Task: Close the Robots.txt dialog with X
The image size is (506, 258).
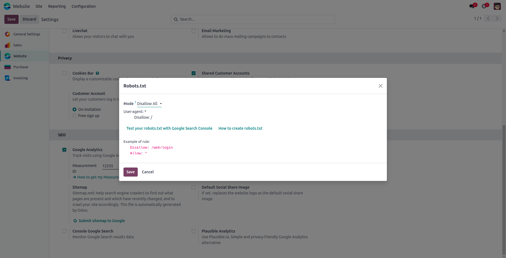Action: point(380,86)
